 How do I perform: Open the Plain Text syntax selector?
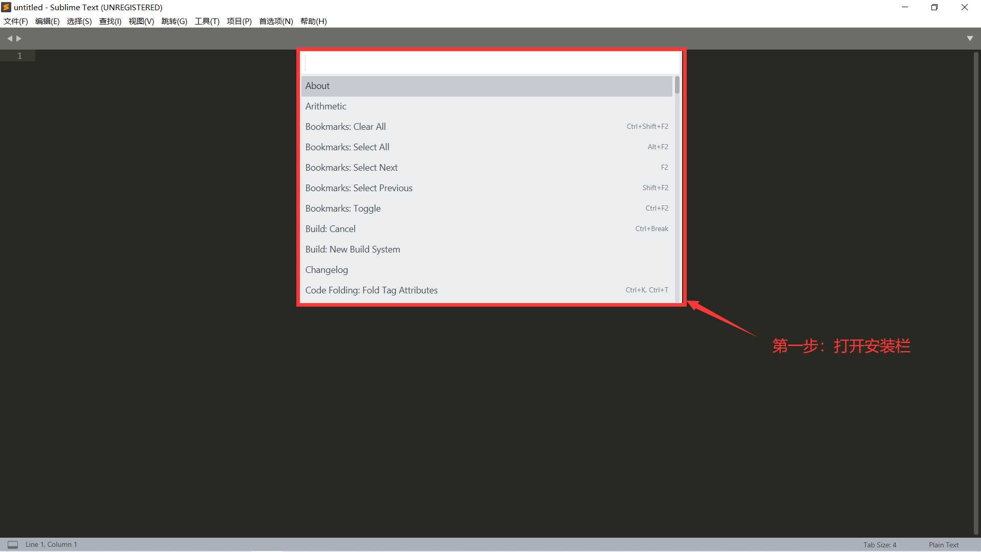[x=944, y=545]
